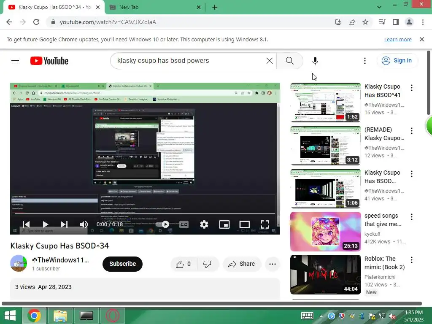Open the media controls icon in Chrome toolbar
This screenshot has height=324, width=432.
point(382,22)
